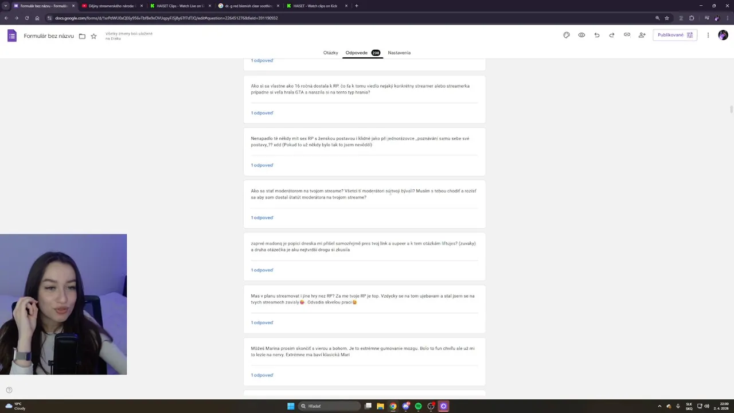Viewport: 734px width, 413px height.
Task: Open Spotify from the taskbar
Action: click(418, 406)
